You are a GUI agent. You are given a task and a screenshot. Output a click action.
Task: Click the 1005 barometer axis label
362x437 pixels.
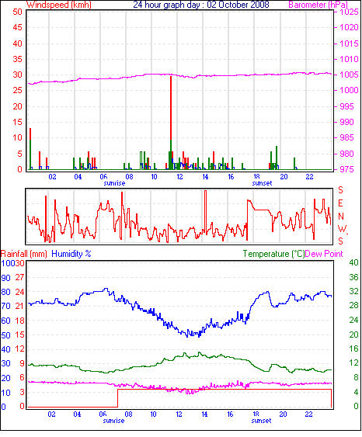[x=349, y=75]
